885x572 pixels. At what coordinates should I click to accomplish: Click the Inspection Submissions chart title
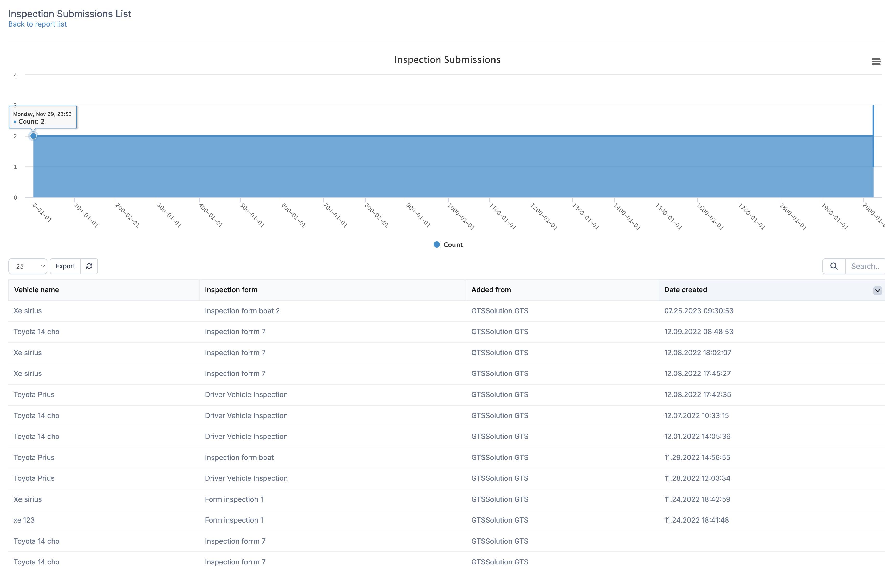tap(447, 60)
